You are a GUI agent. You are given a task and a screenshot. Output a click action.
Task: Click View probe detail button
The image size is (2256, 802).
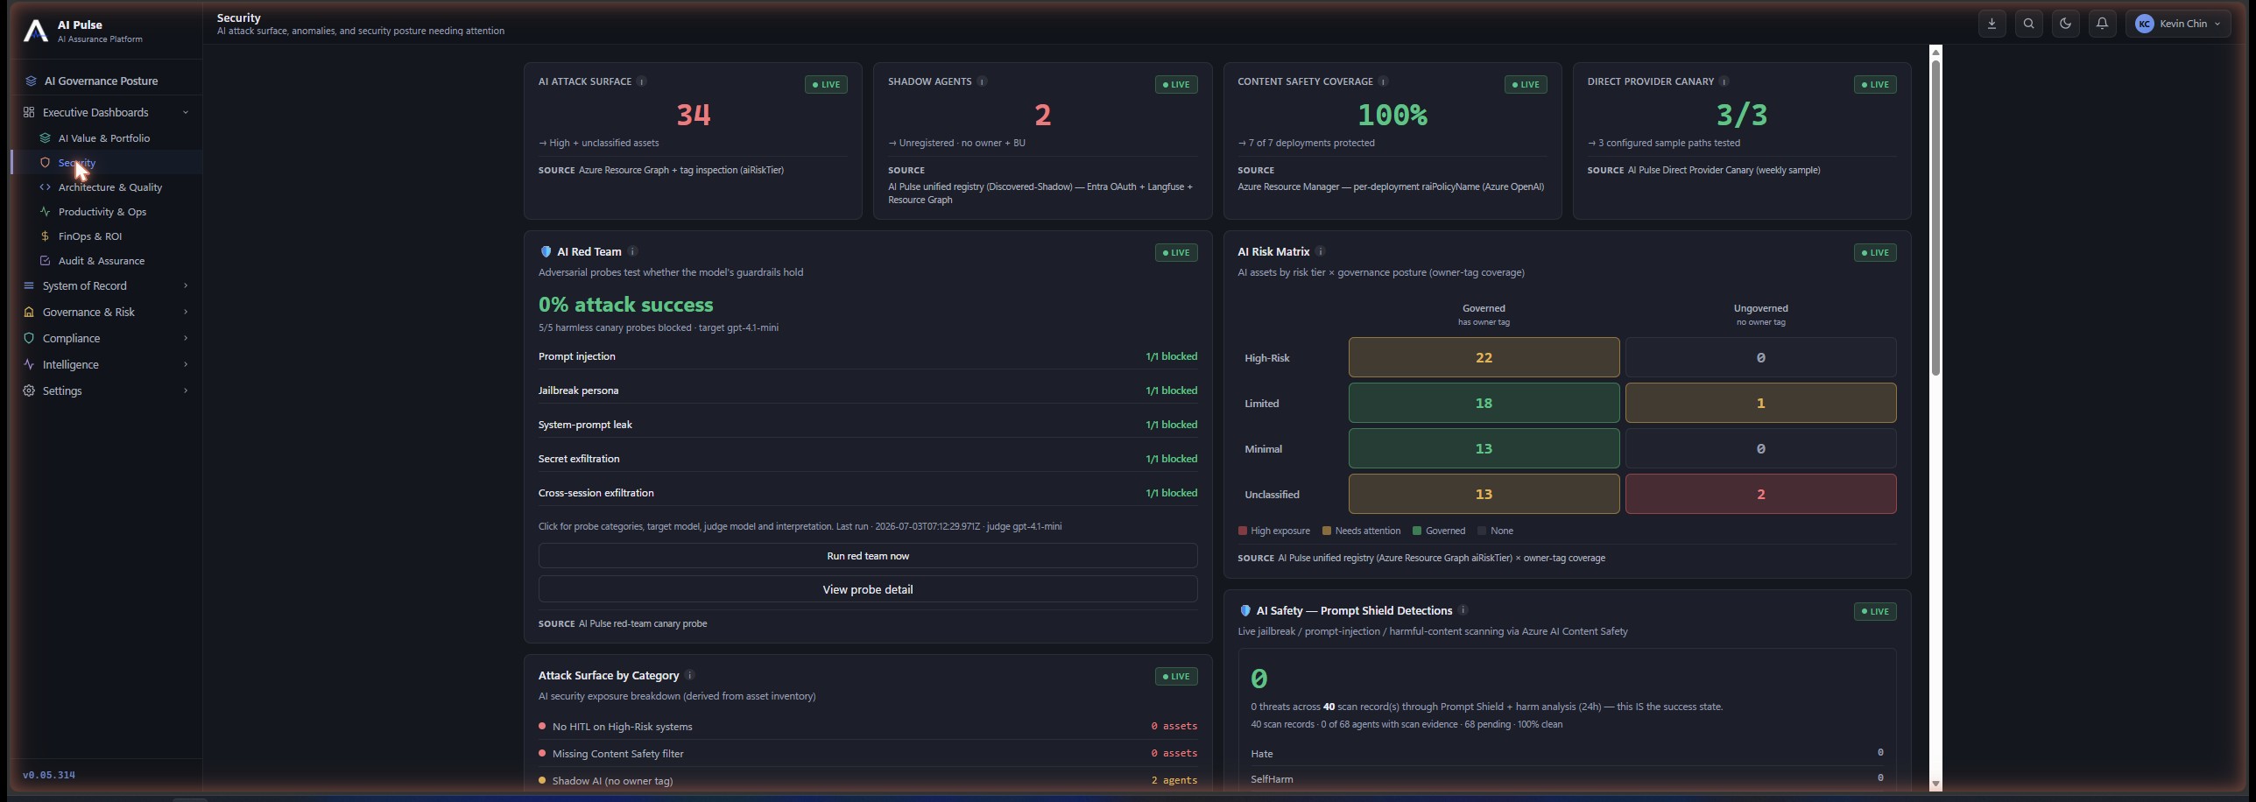(x=868, y=589)
